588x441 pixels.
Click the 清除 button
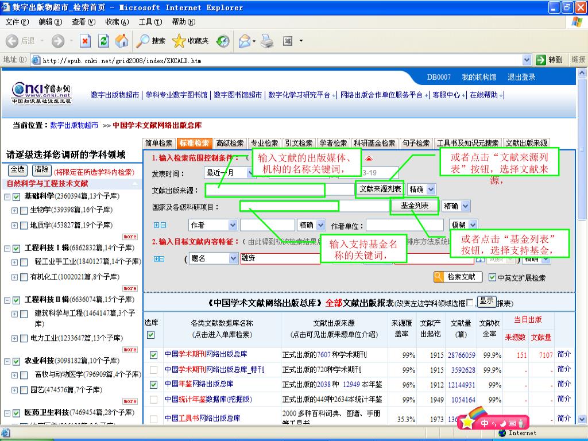tap(41, 170)
